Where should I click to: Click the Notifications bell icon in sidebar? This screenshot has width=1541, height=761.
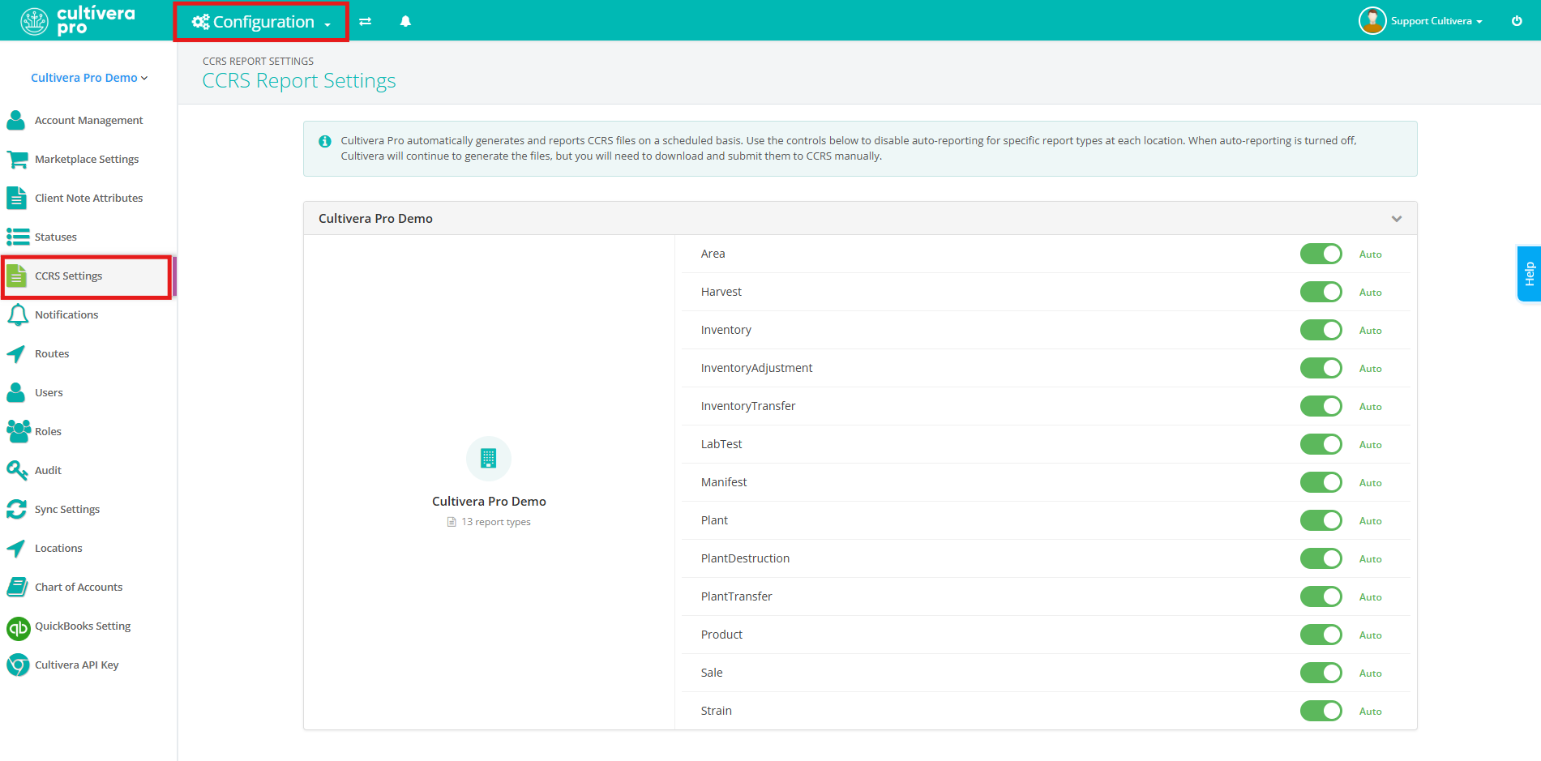(17, 314)
